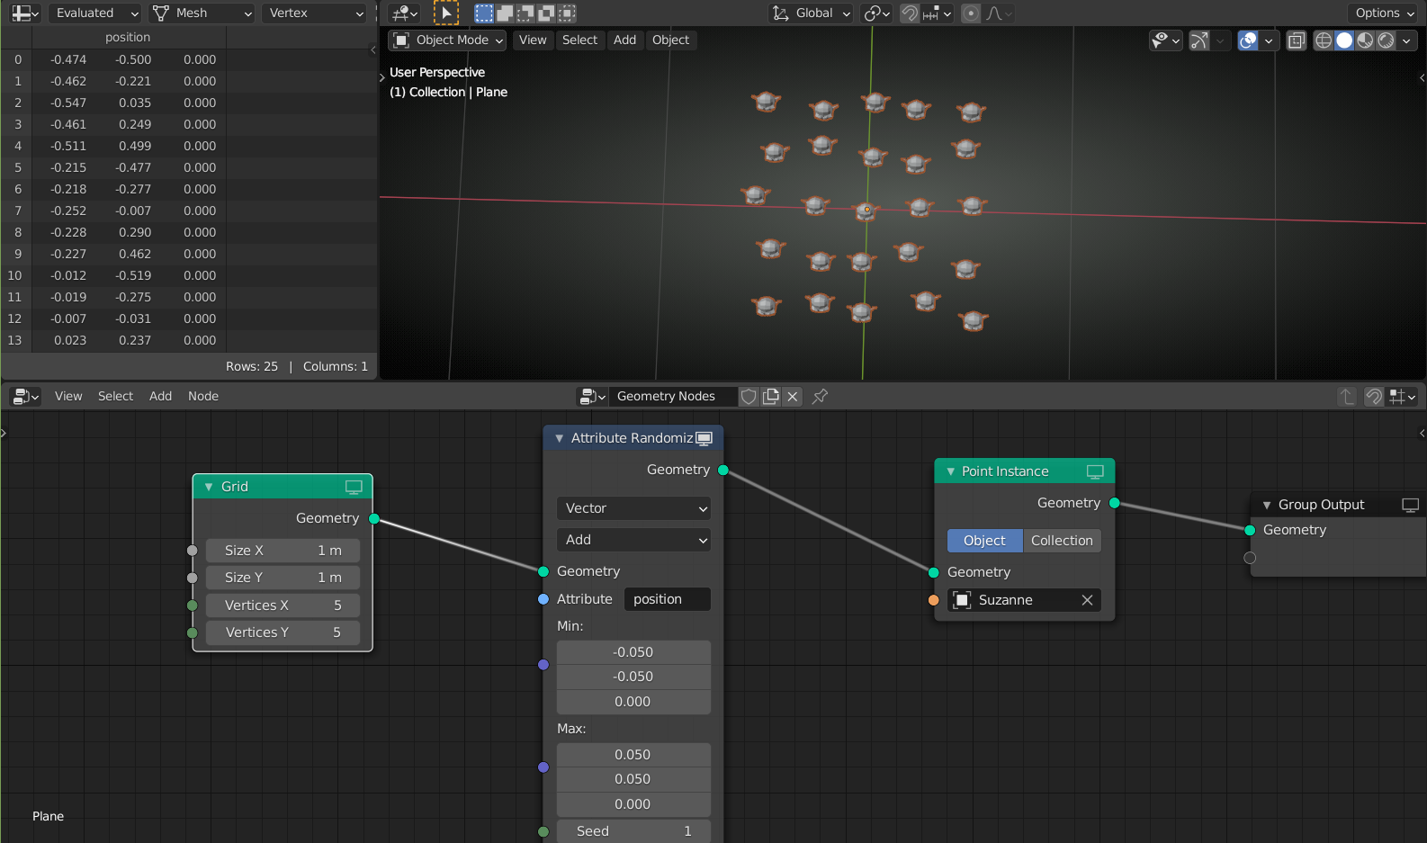
Task: Open viewport Select menu
Action: pyautogui.click(x=579, y=40)
